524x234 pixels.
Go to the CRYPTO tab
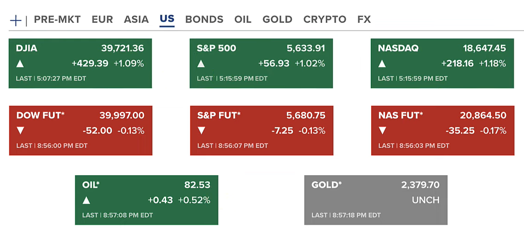(x=324, y=19)
